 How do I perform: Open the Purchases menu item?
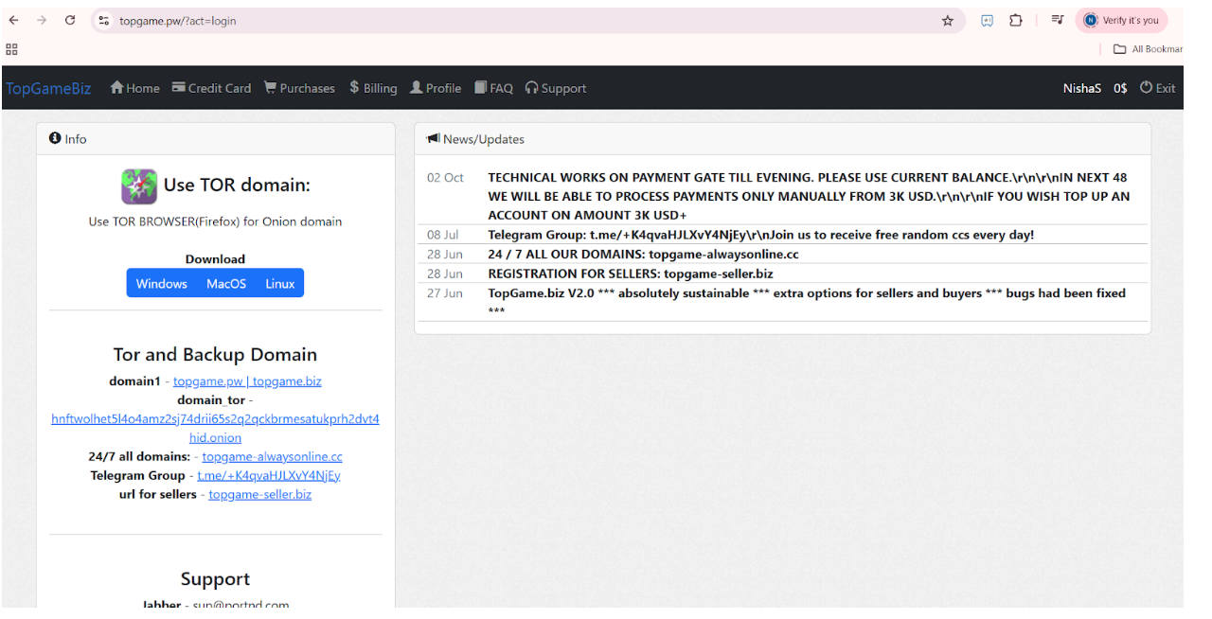[x=299, y=88]
